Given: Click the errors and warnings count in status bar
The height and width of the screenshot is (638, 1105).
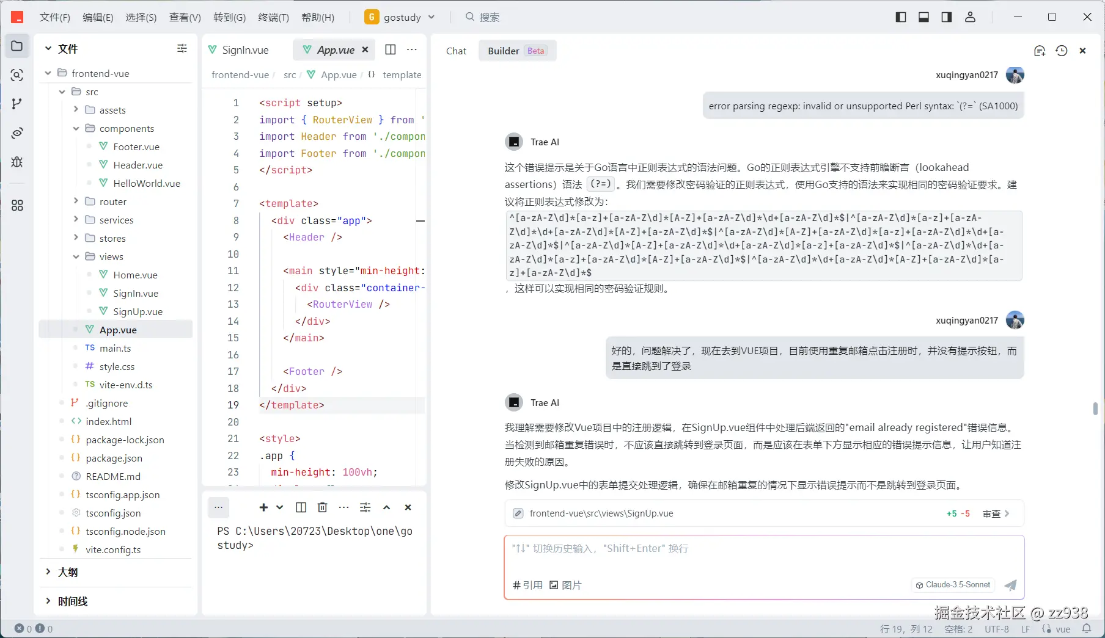Looking at the screenshot, I should coord(34,629).
